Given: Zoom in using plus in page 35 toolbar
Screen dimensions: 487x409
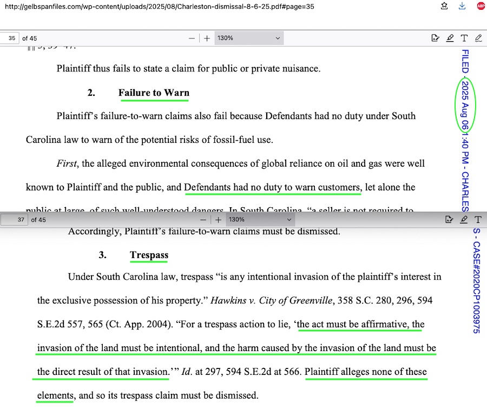Looking at the screenshot, I should [x=207, y=38].
